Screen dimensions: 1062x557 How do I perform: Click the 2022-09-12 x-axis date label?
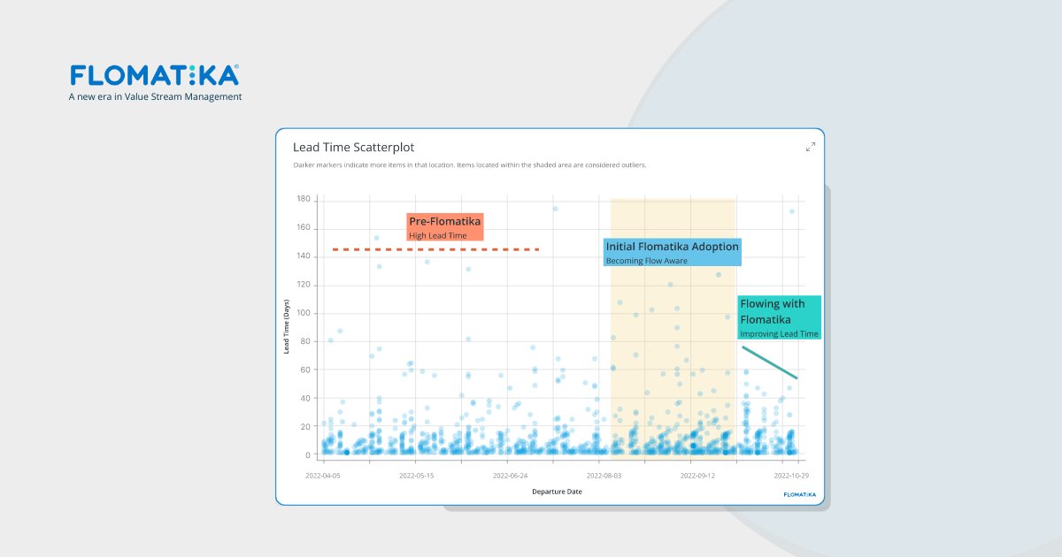tap(696, 475)
